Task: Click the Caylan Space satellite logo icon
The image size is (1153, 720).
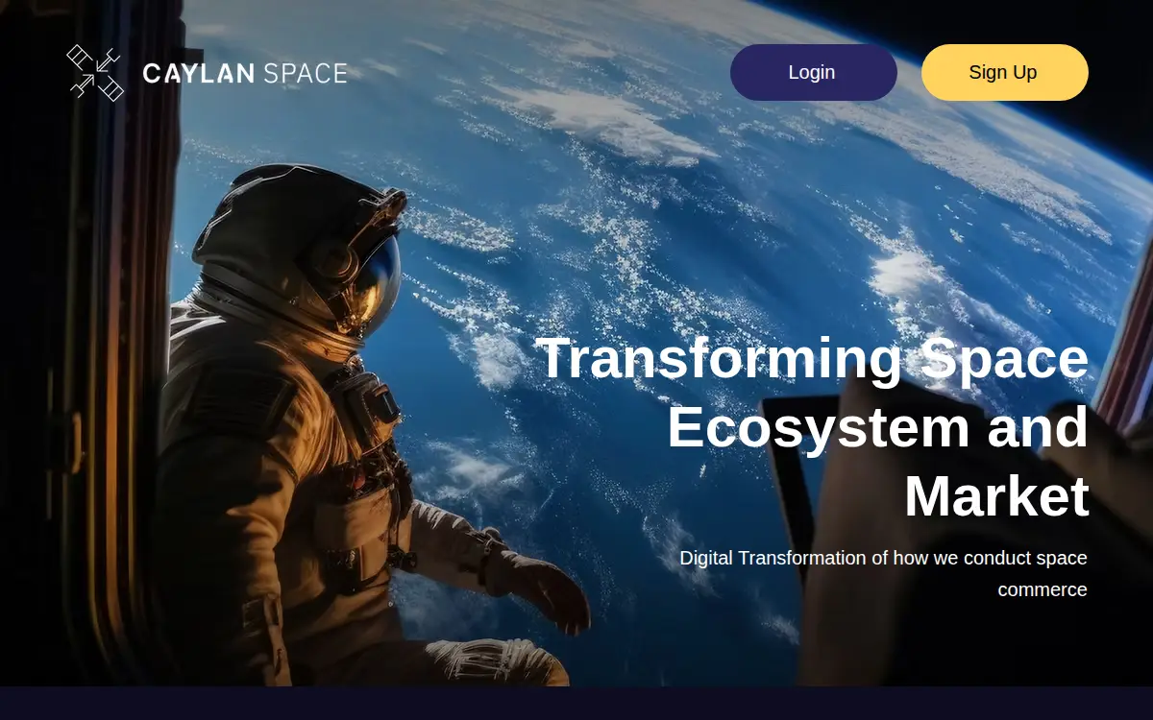Action: point(95,73)
